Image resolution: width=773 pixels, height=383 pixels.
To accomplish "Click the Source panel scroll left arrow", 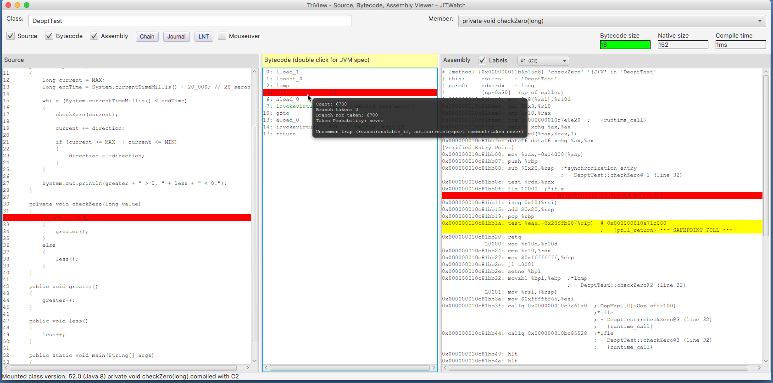I will coord(6,368).
